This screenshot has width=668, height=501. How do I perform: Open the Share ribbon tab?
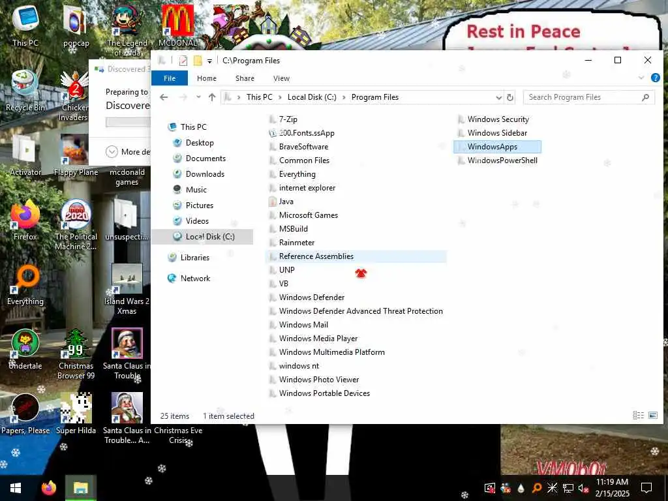tap(245, 78)
